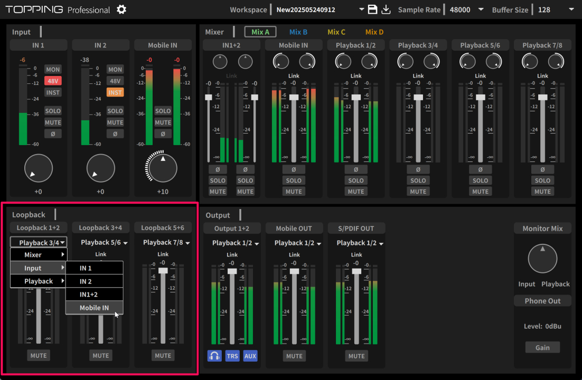Switch to the Mix B tab
582x380 pixels.
(x=298, y=32)
